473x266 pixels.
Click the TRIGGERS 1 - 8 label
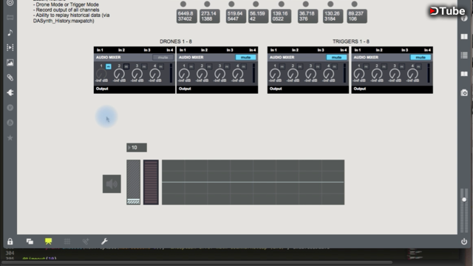351,41
